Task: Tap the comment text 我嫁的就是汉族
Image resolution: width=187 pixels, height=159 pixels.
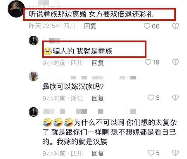Action: click(82, 142)
